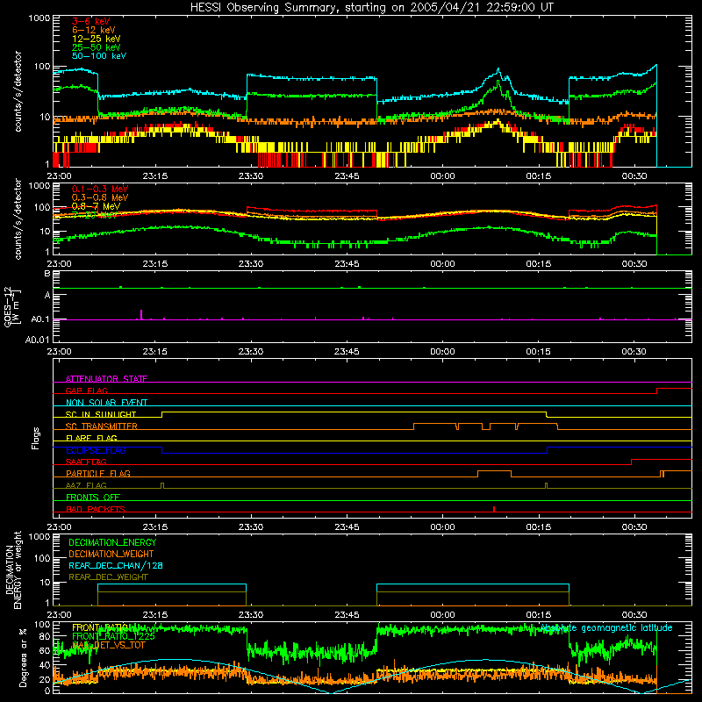
Task: Click the MAX_DET_VS_TOT legend label
Action: 109,645
